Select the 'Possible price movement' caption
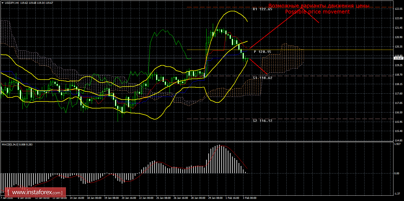Viewport: 404px width, 201px height. click(317, 12)
